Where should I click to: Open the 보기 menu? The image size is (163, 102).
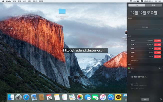point(24,1)
